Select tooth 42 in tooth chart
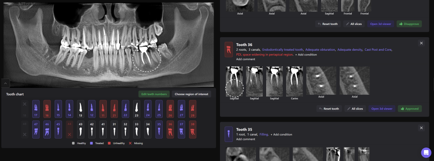The width and height of the screenshot is (434, 161). (92, 129)
